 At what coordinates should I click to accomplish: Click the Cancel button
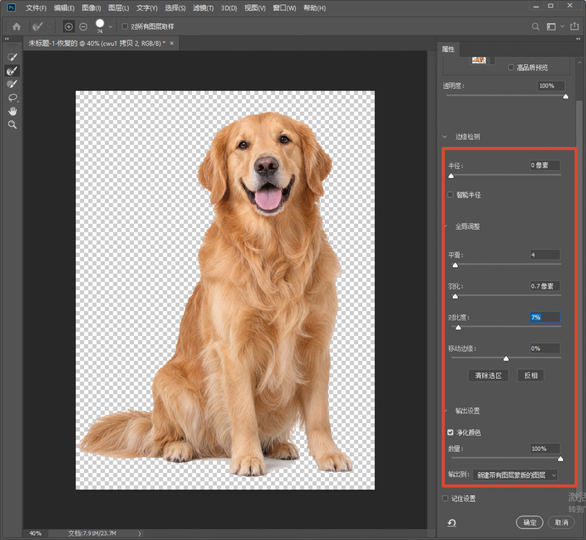[561, 522]
